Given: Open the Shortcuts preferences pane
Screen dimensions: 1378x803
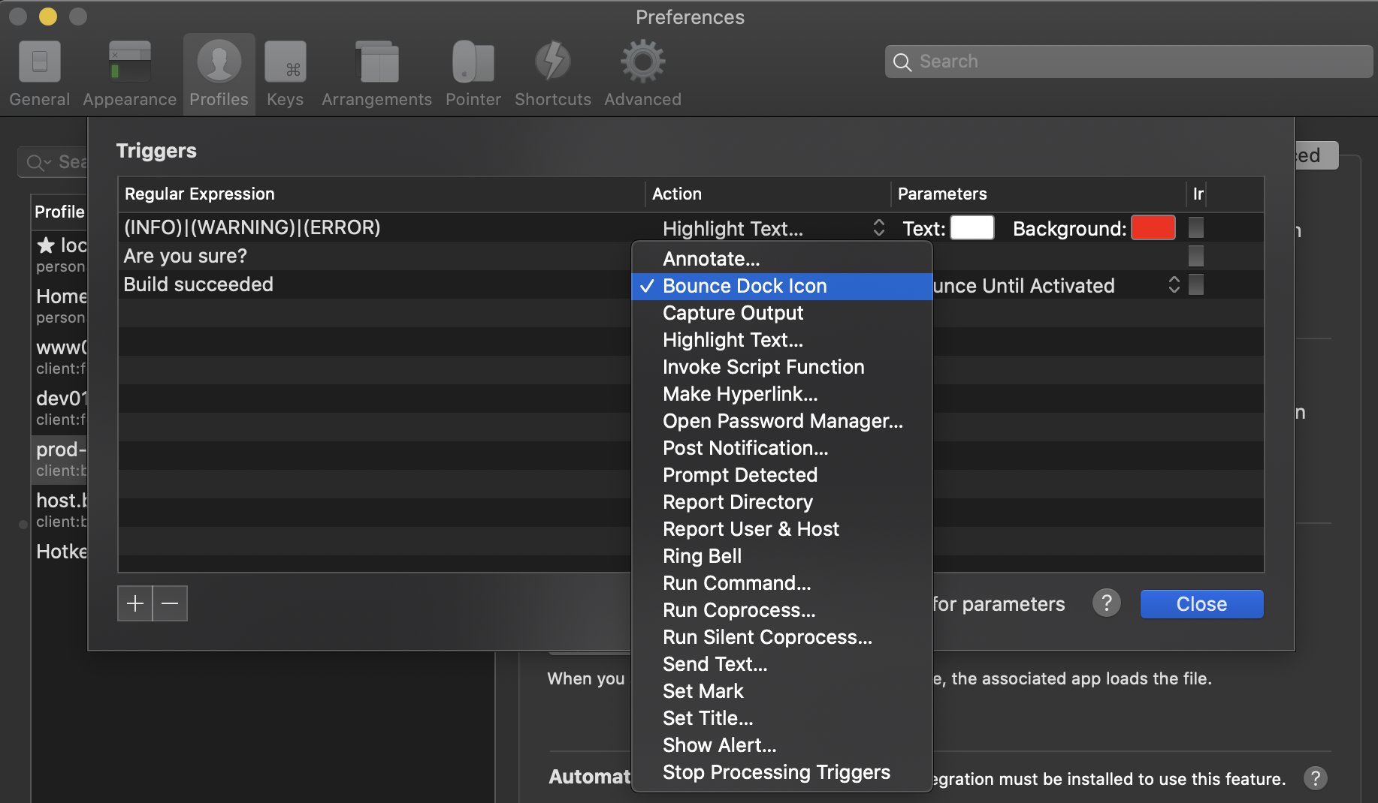Looking at the screenshot, I should pyautogui.click(x=552, y=74).
